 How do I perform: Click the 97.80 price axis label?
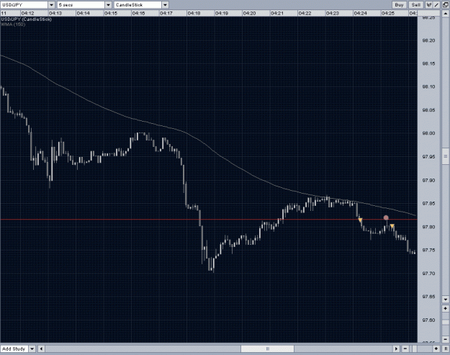coord(428,227)
